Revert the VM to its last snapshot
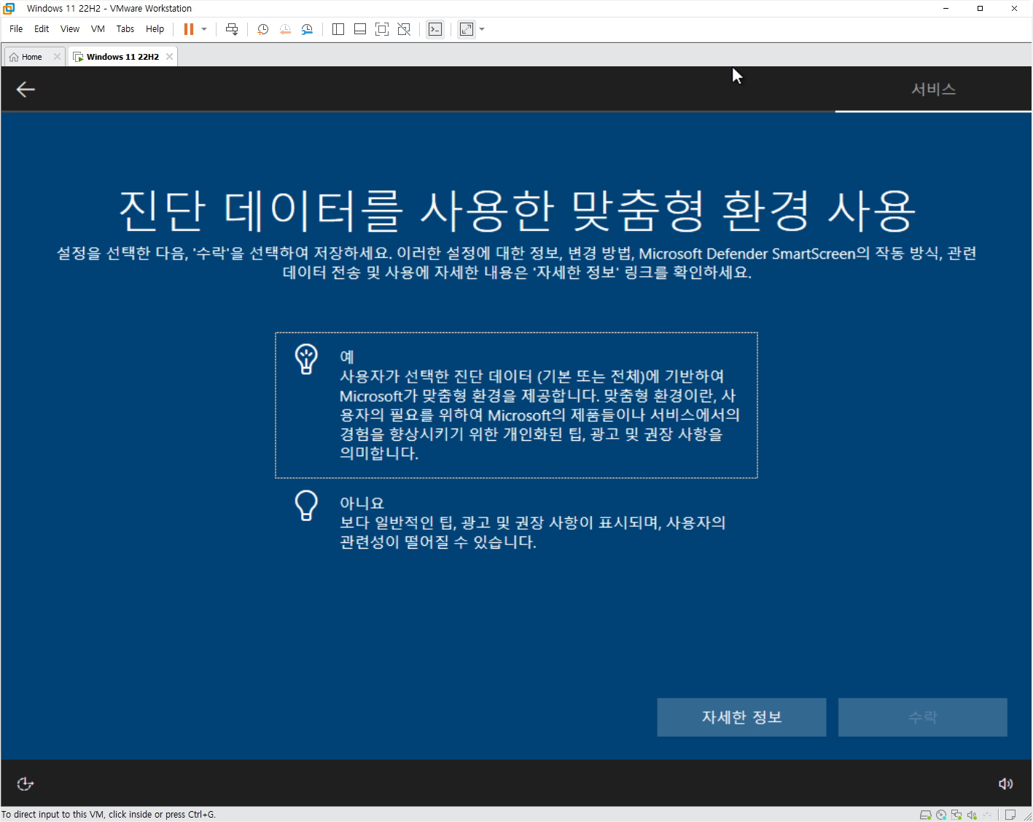 pyautogui.click(x=285, y=29)
